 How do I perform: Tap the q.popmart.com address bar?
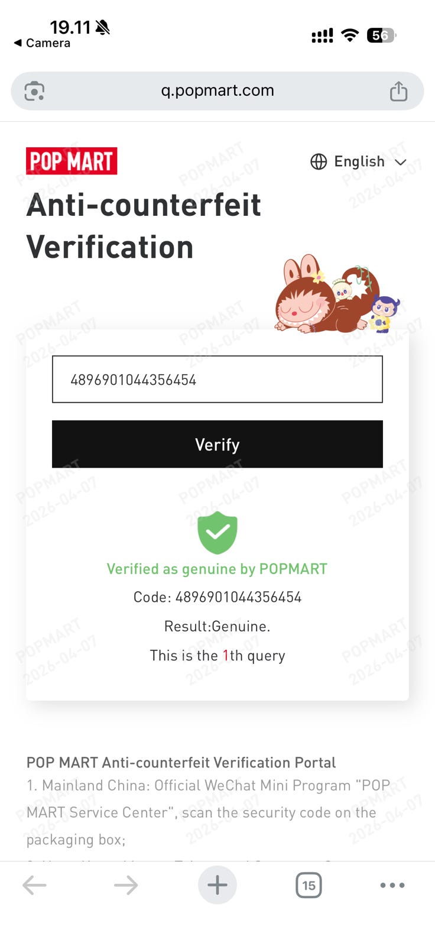[218, 91]
